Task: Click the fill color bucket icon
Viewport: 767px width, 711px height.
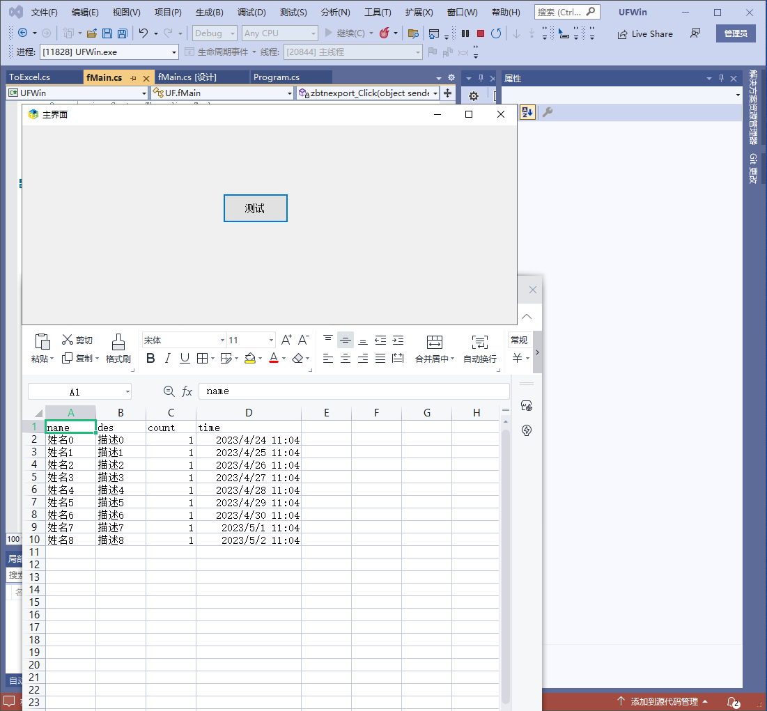Action: pos(250,359)
